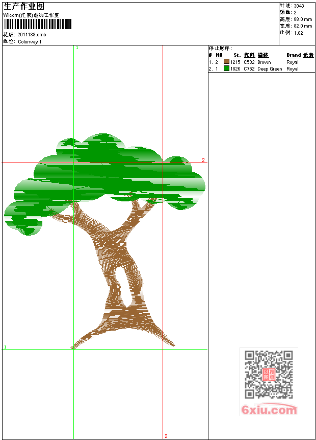Click the QR code image
316x440 pixels.
point(269,375)
